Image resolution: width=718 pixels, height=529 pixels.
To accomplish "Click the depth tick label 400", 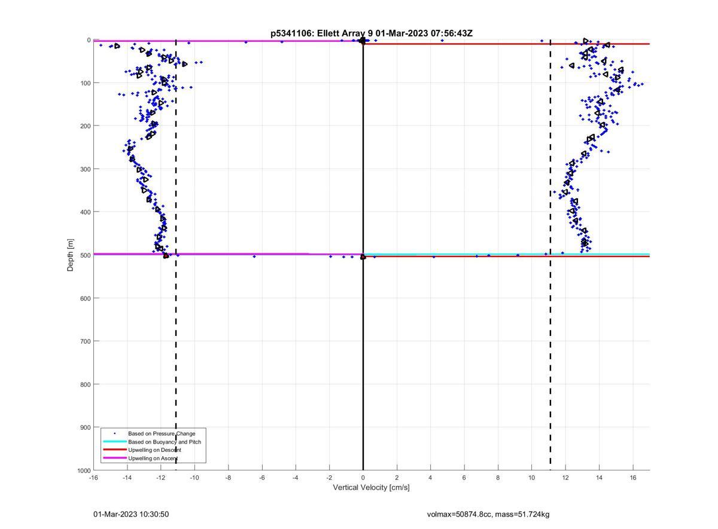I will click(85, 212).
